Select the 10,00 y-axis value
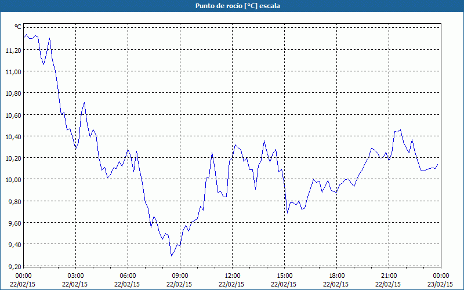This screenshot has width=464, height=290. (13, 180)
